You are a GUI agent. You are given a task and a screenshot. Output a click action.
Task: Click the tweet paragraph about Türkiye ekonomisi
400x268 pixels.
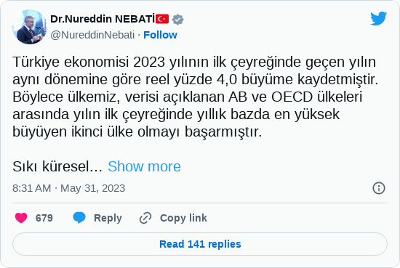tap(196, 97)
